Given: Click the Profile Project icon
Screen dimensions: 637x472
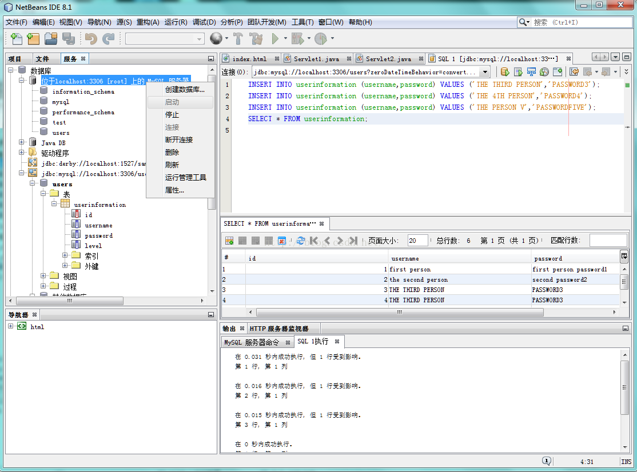Looking at the screenshot, I should (321, 38).
